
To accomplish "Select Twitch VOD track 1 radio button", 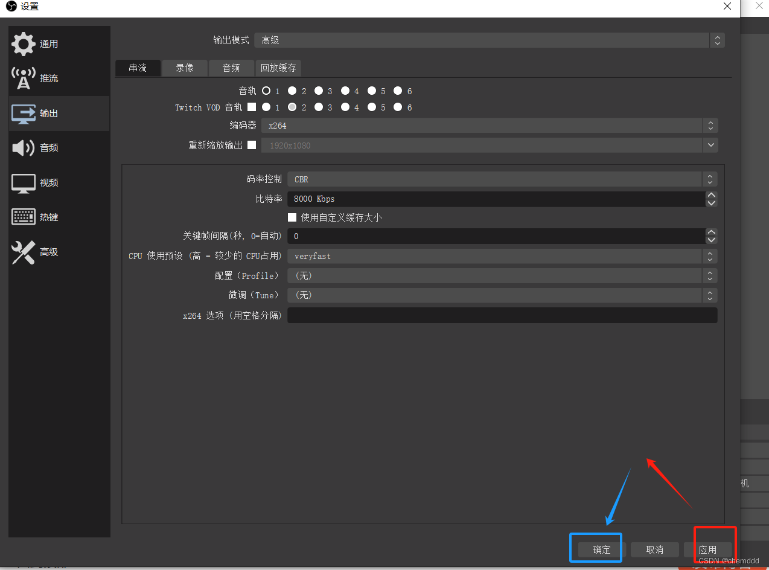I will (266, 107).
